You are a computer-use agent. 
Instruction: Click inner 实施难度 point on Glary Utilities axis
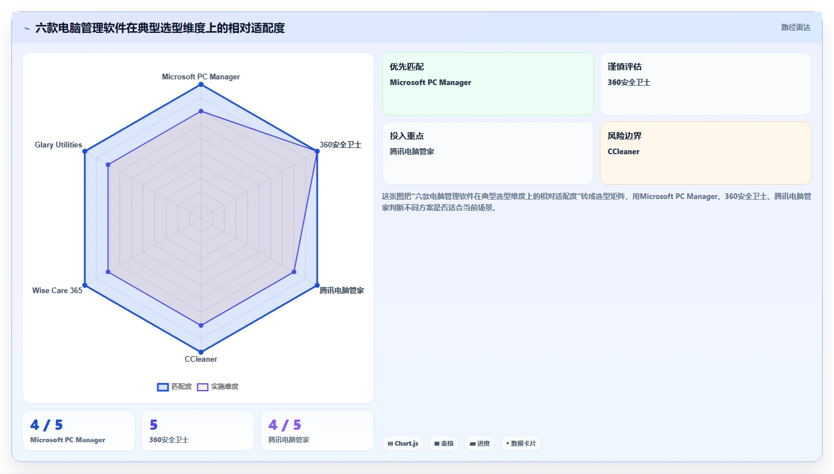108,164
